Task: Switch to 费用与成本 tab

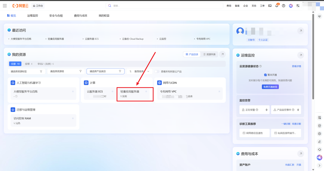Action: coord(80,16)
